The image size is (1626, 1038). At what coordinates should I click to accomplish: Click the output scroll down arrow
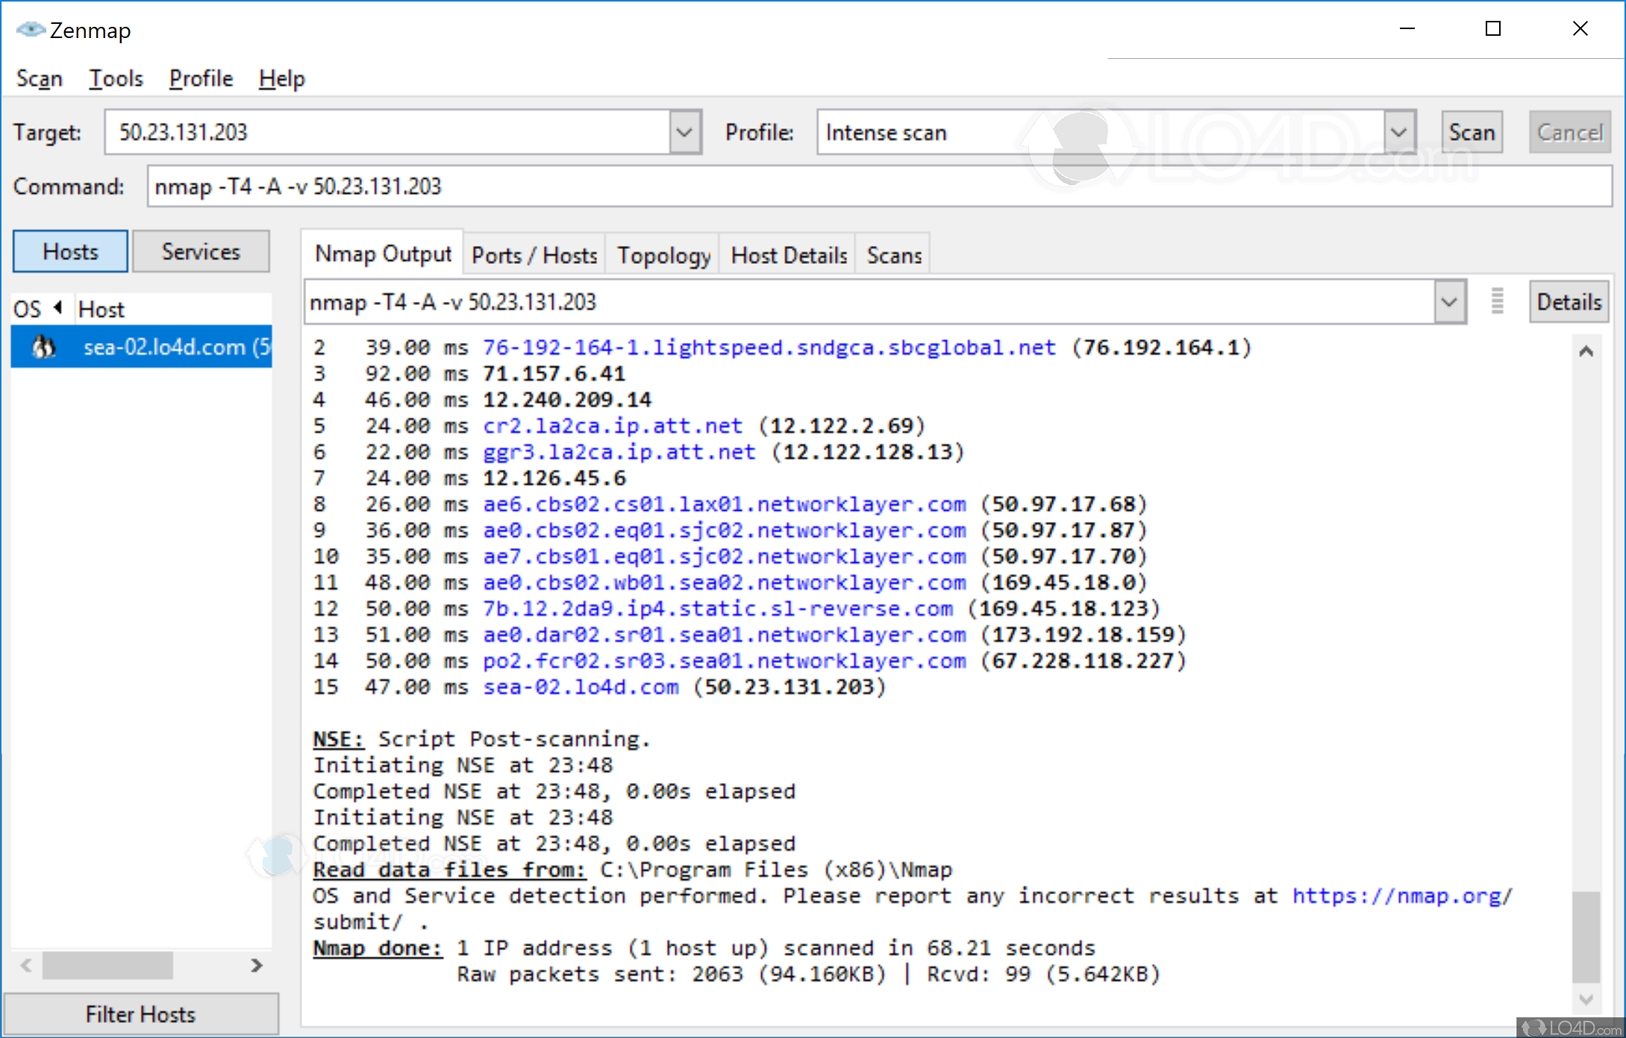(x=1586, y=998)
